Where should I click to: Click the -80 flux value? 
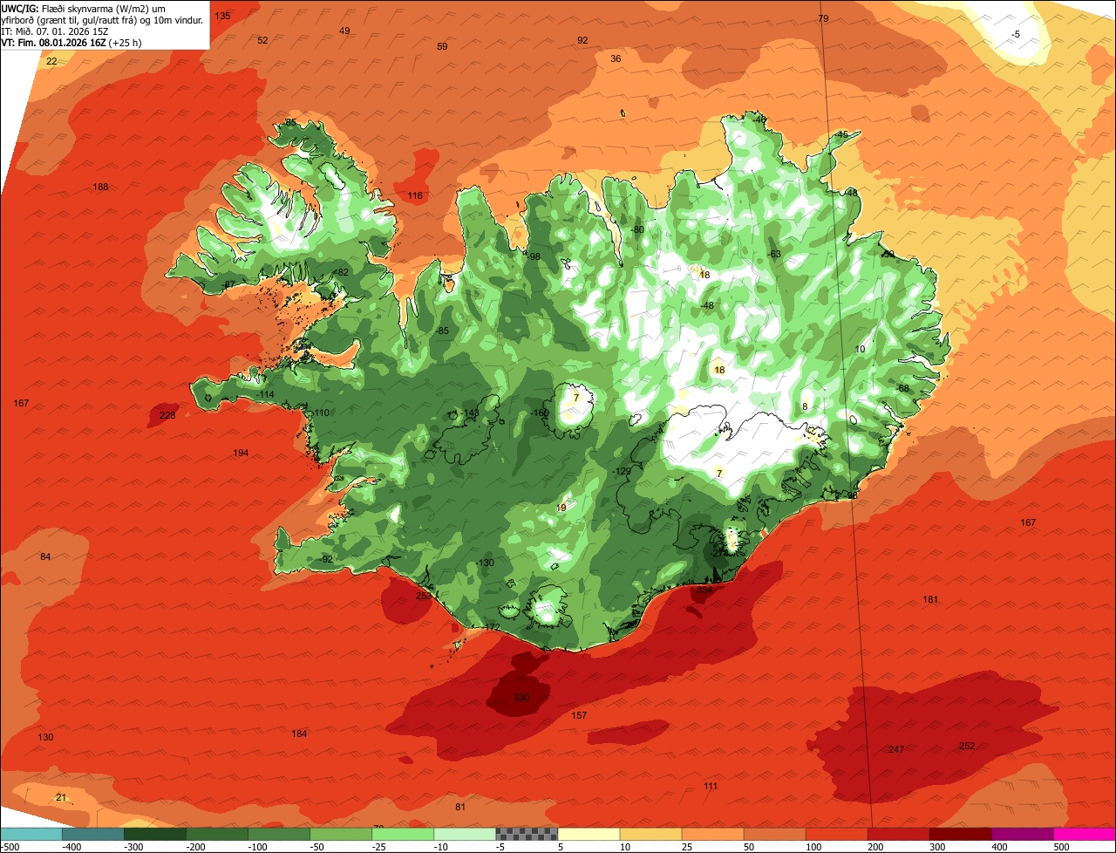tap(636, 229)
